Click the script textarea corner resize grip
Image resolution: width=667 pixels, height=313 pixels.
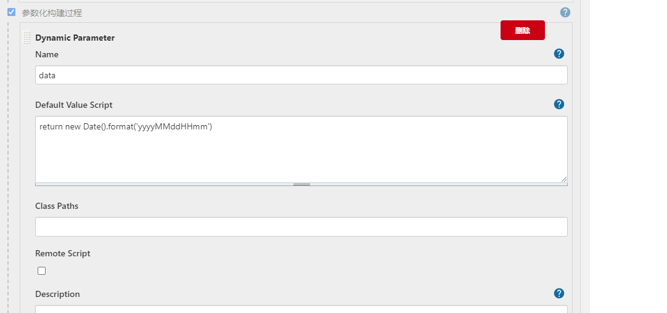(563, 179)
